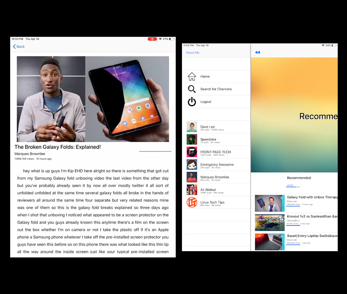Tap The Broken Galaxy Folds: Explained! title

[x=57, y=147]
